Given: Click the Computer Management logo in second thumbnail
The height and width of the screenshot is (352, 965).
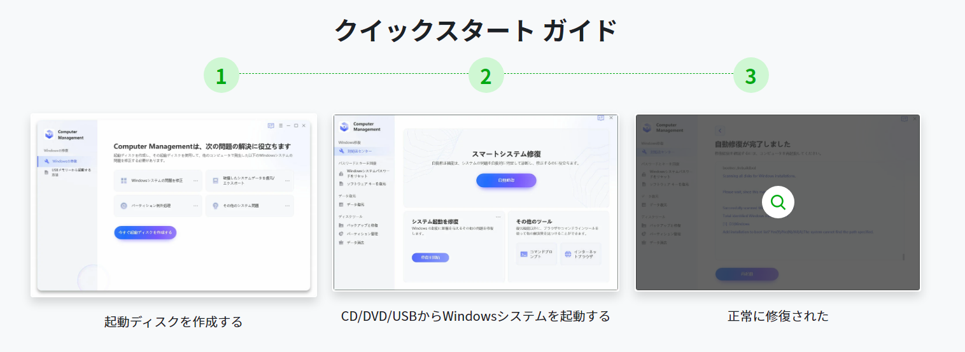Looking at the screenshot, I should pyautogui.click(x=344, y=127).
